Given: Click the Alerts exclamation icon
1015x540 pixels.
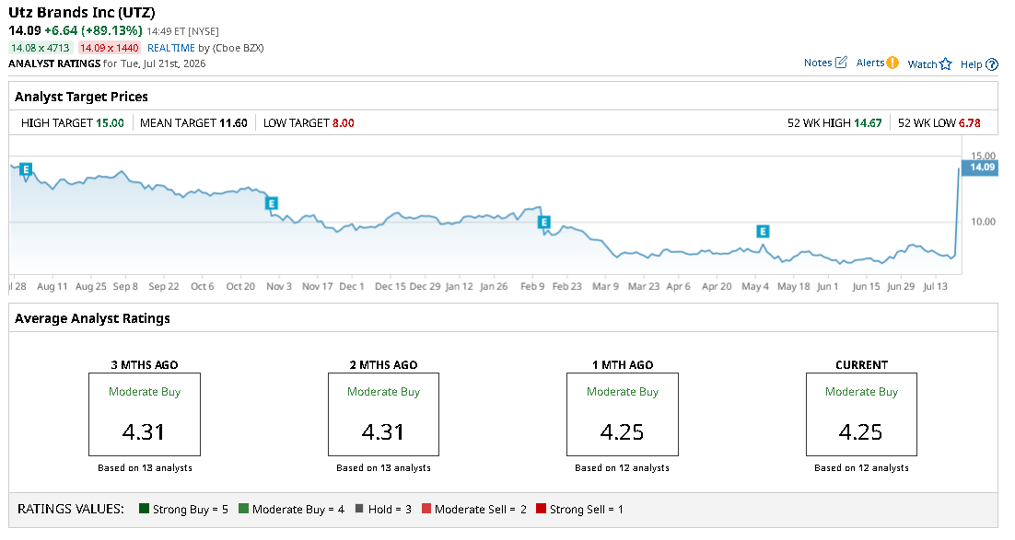Looking at the screenshot, I should pyautogui.click(x=892, y=63).
